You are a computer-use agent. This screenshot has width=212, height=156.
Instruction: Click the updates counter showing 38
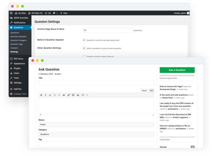click(48, 13)
